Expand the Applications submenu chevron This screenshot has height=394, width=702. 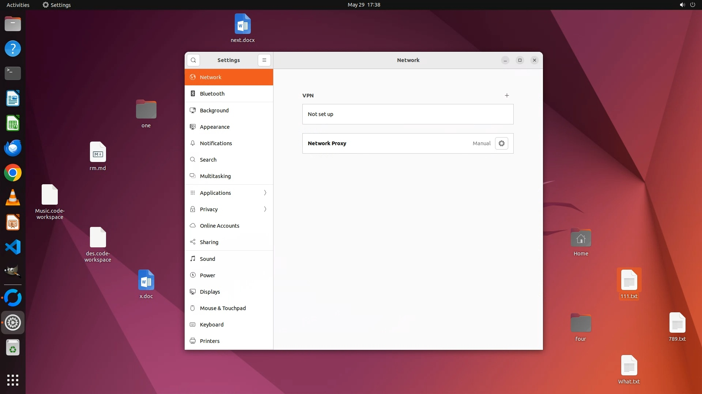(265, 193)
